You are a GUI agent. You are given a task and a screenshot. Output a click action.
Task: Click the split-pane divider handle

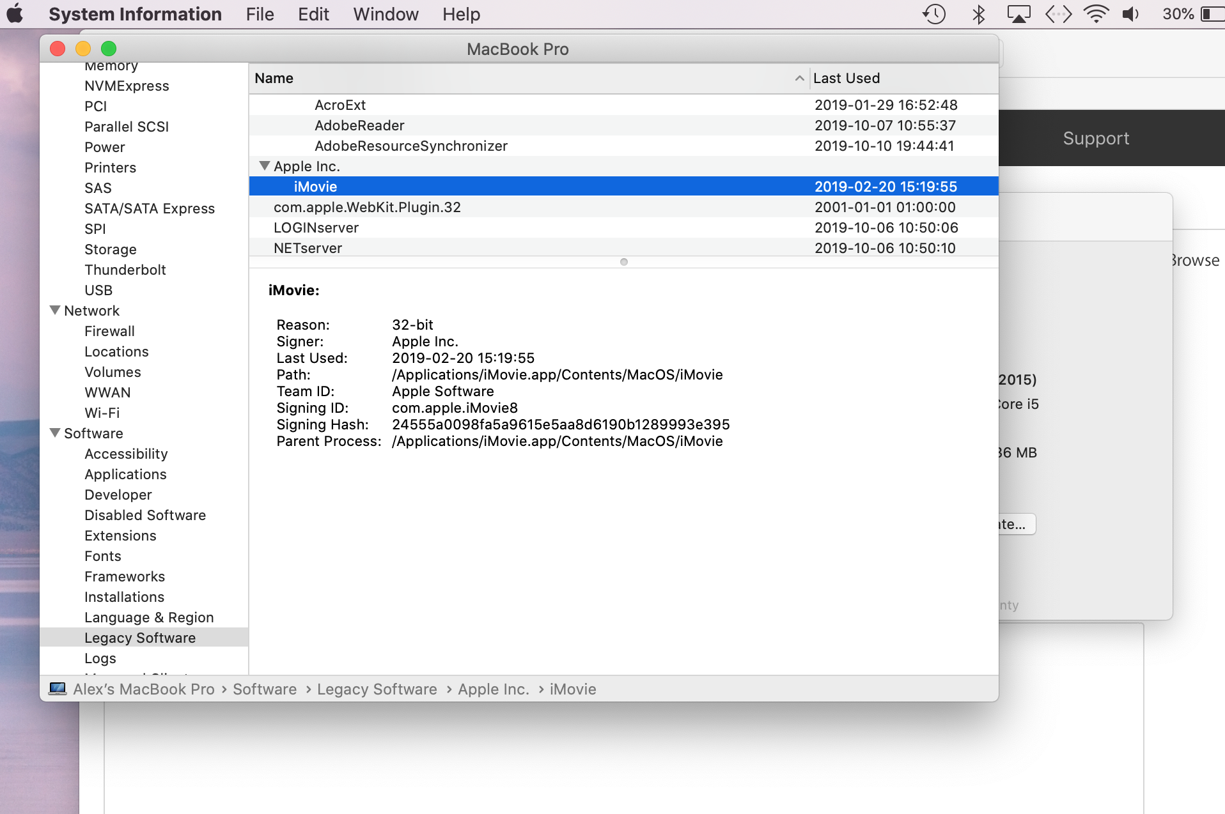(x=624, y=262)
